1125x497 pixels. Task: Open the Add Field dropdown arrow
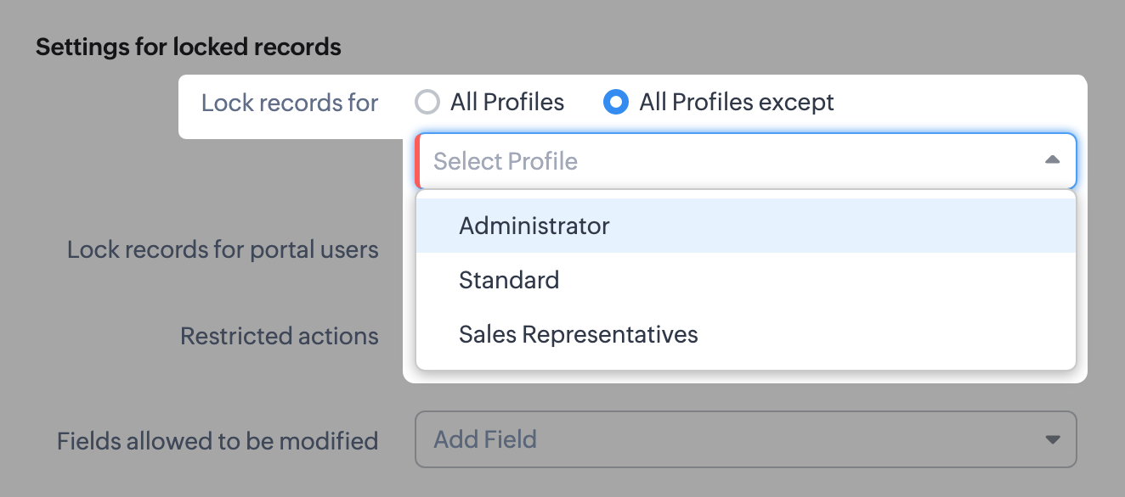click(x=1052, y=438)
